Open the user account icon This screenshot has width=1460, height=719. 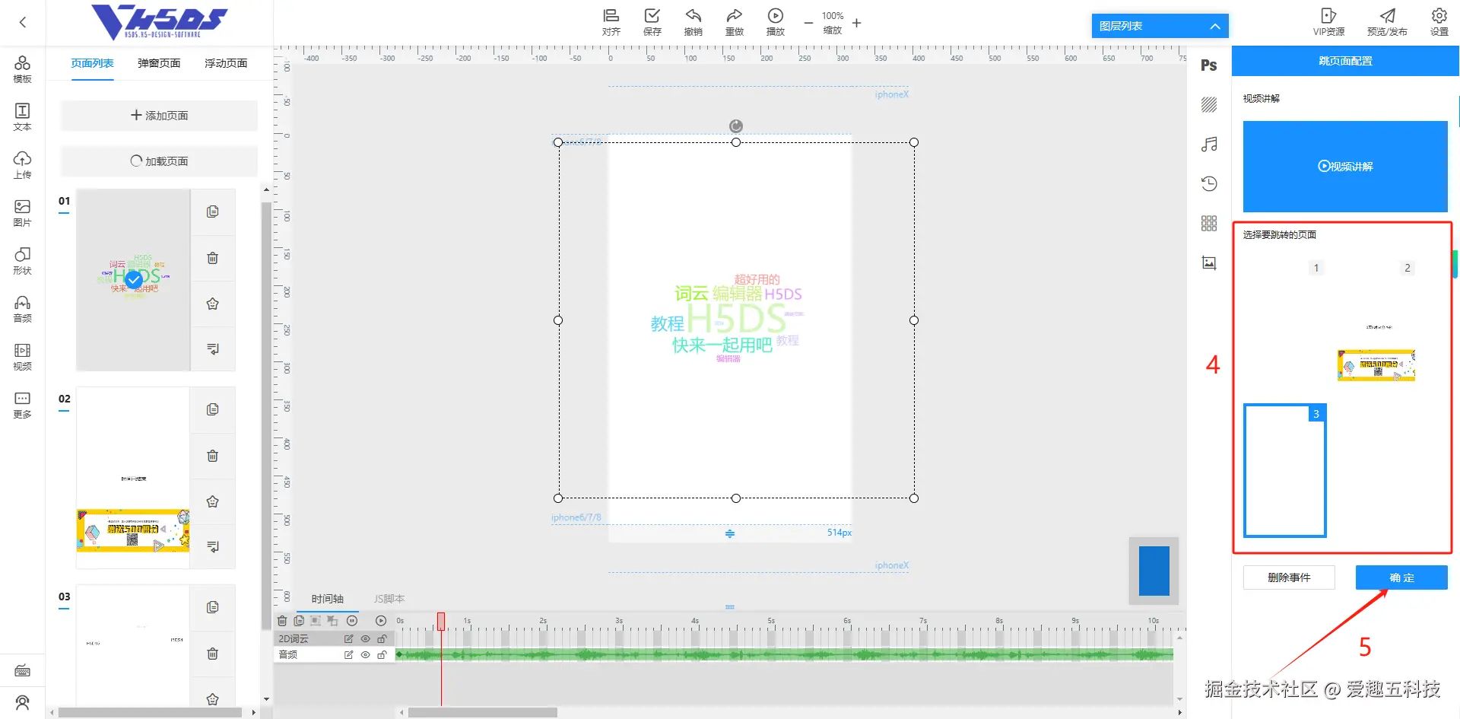click(23, 702)
